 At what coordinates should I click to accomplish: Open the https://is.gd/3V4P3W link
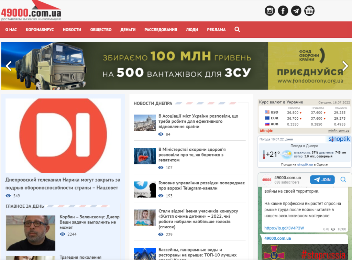click(x=284, y=228)
